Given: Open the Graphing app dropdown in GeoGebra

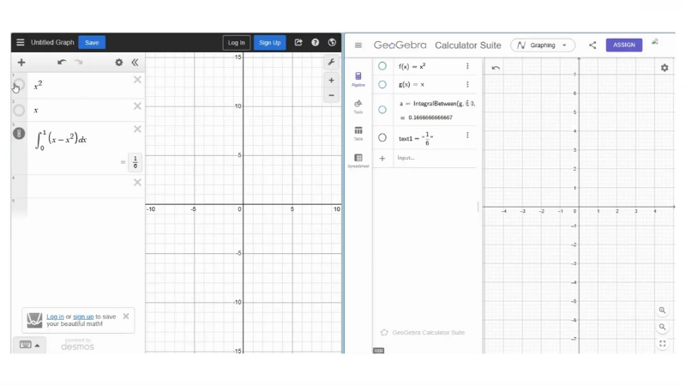Looking at the screenshot, I should (543, 45).
